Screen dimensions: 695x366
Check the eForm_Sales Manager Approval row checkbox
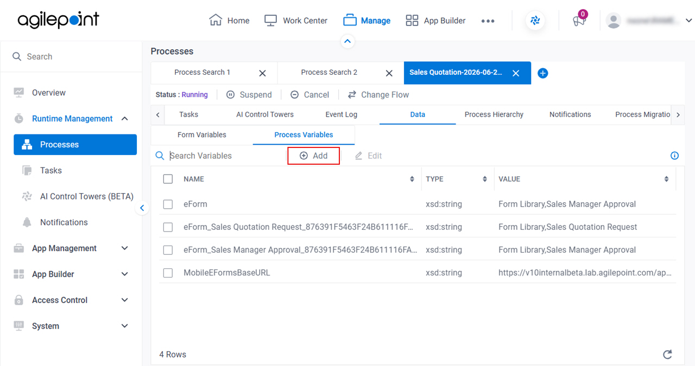pos(168,250)
